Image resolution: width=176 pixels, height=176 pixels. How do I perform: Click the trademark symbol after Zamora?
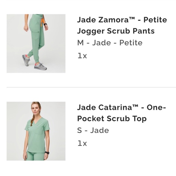coord(132,18)
